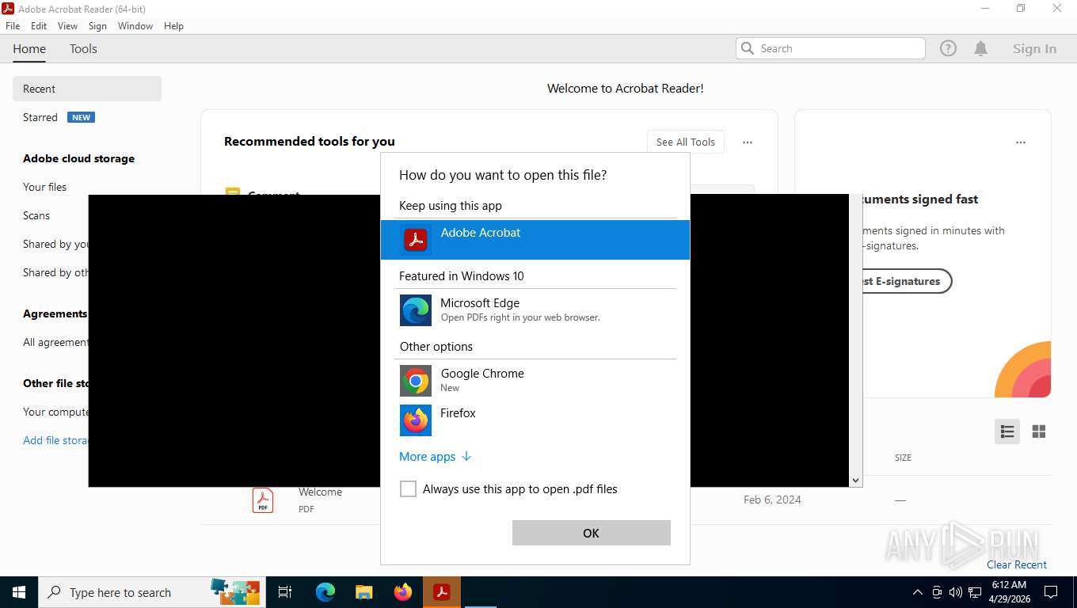
Task: Click Clear Recent link
Action: tap(1017, 564)
